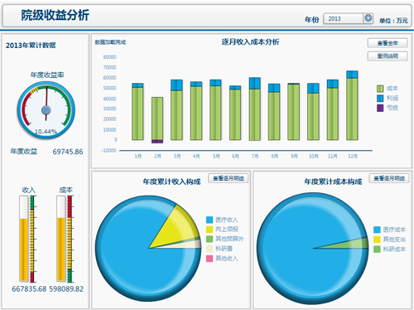Click the 年度收益率 gauge dial
The width and height of the screenshot is (414, 310).
[46, 110]
